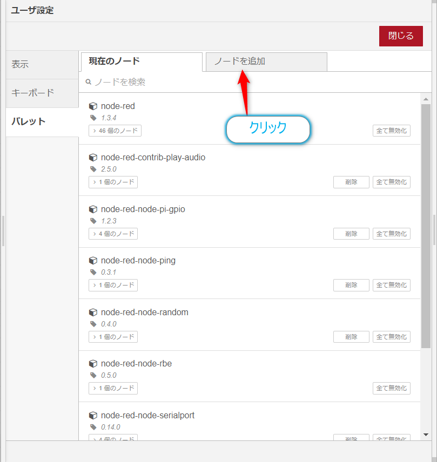Click the version tag icon beside 1.3.4
This screenshot has width=437, height=462.
point(93,118)
